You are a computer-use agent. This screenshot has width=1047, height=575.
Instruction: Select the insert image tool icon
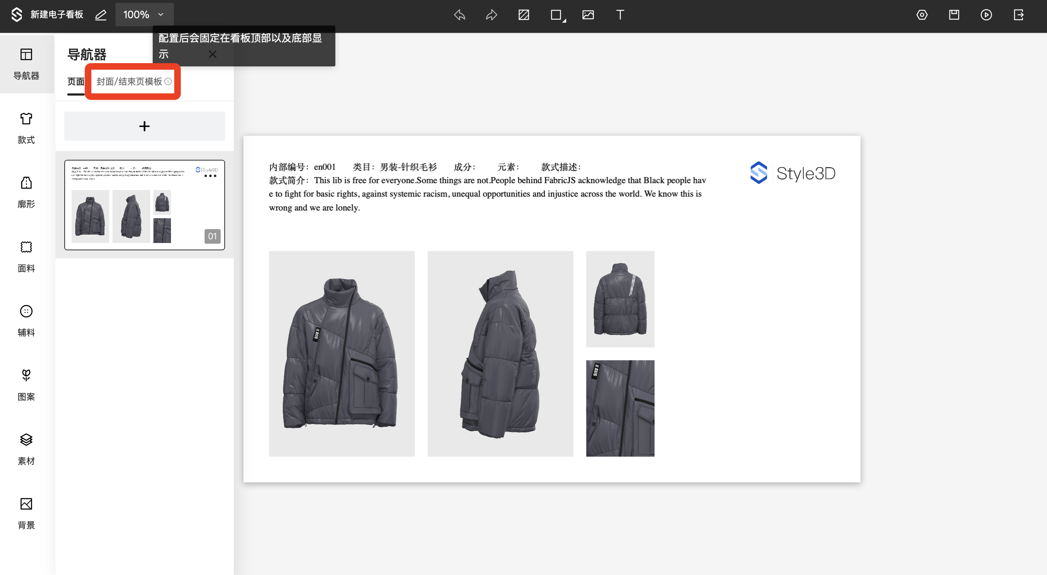click(x=588, y=15)
